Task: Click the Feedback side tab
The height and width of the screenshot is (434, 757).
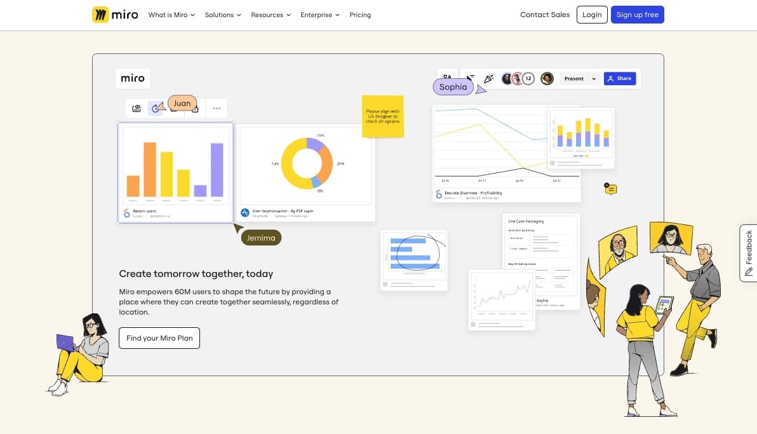Action: [x=749, y=252]
